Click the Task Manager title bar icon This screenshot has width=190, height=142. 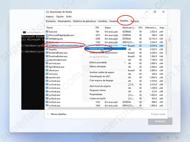(x=47, y=12)
